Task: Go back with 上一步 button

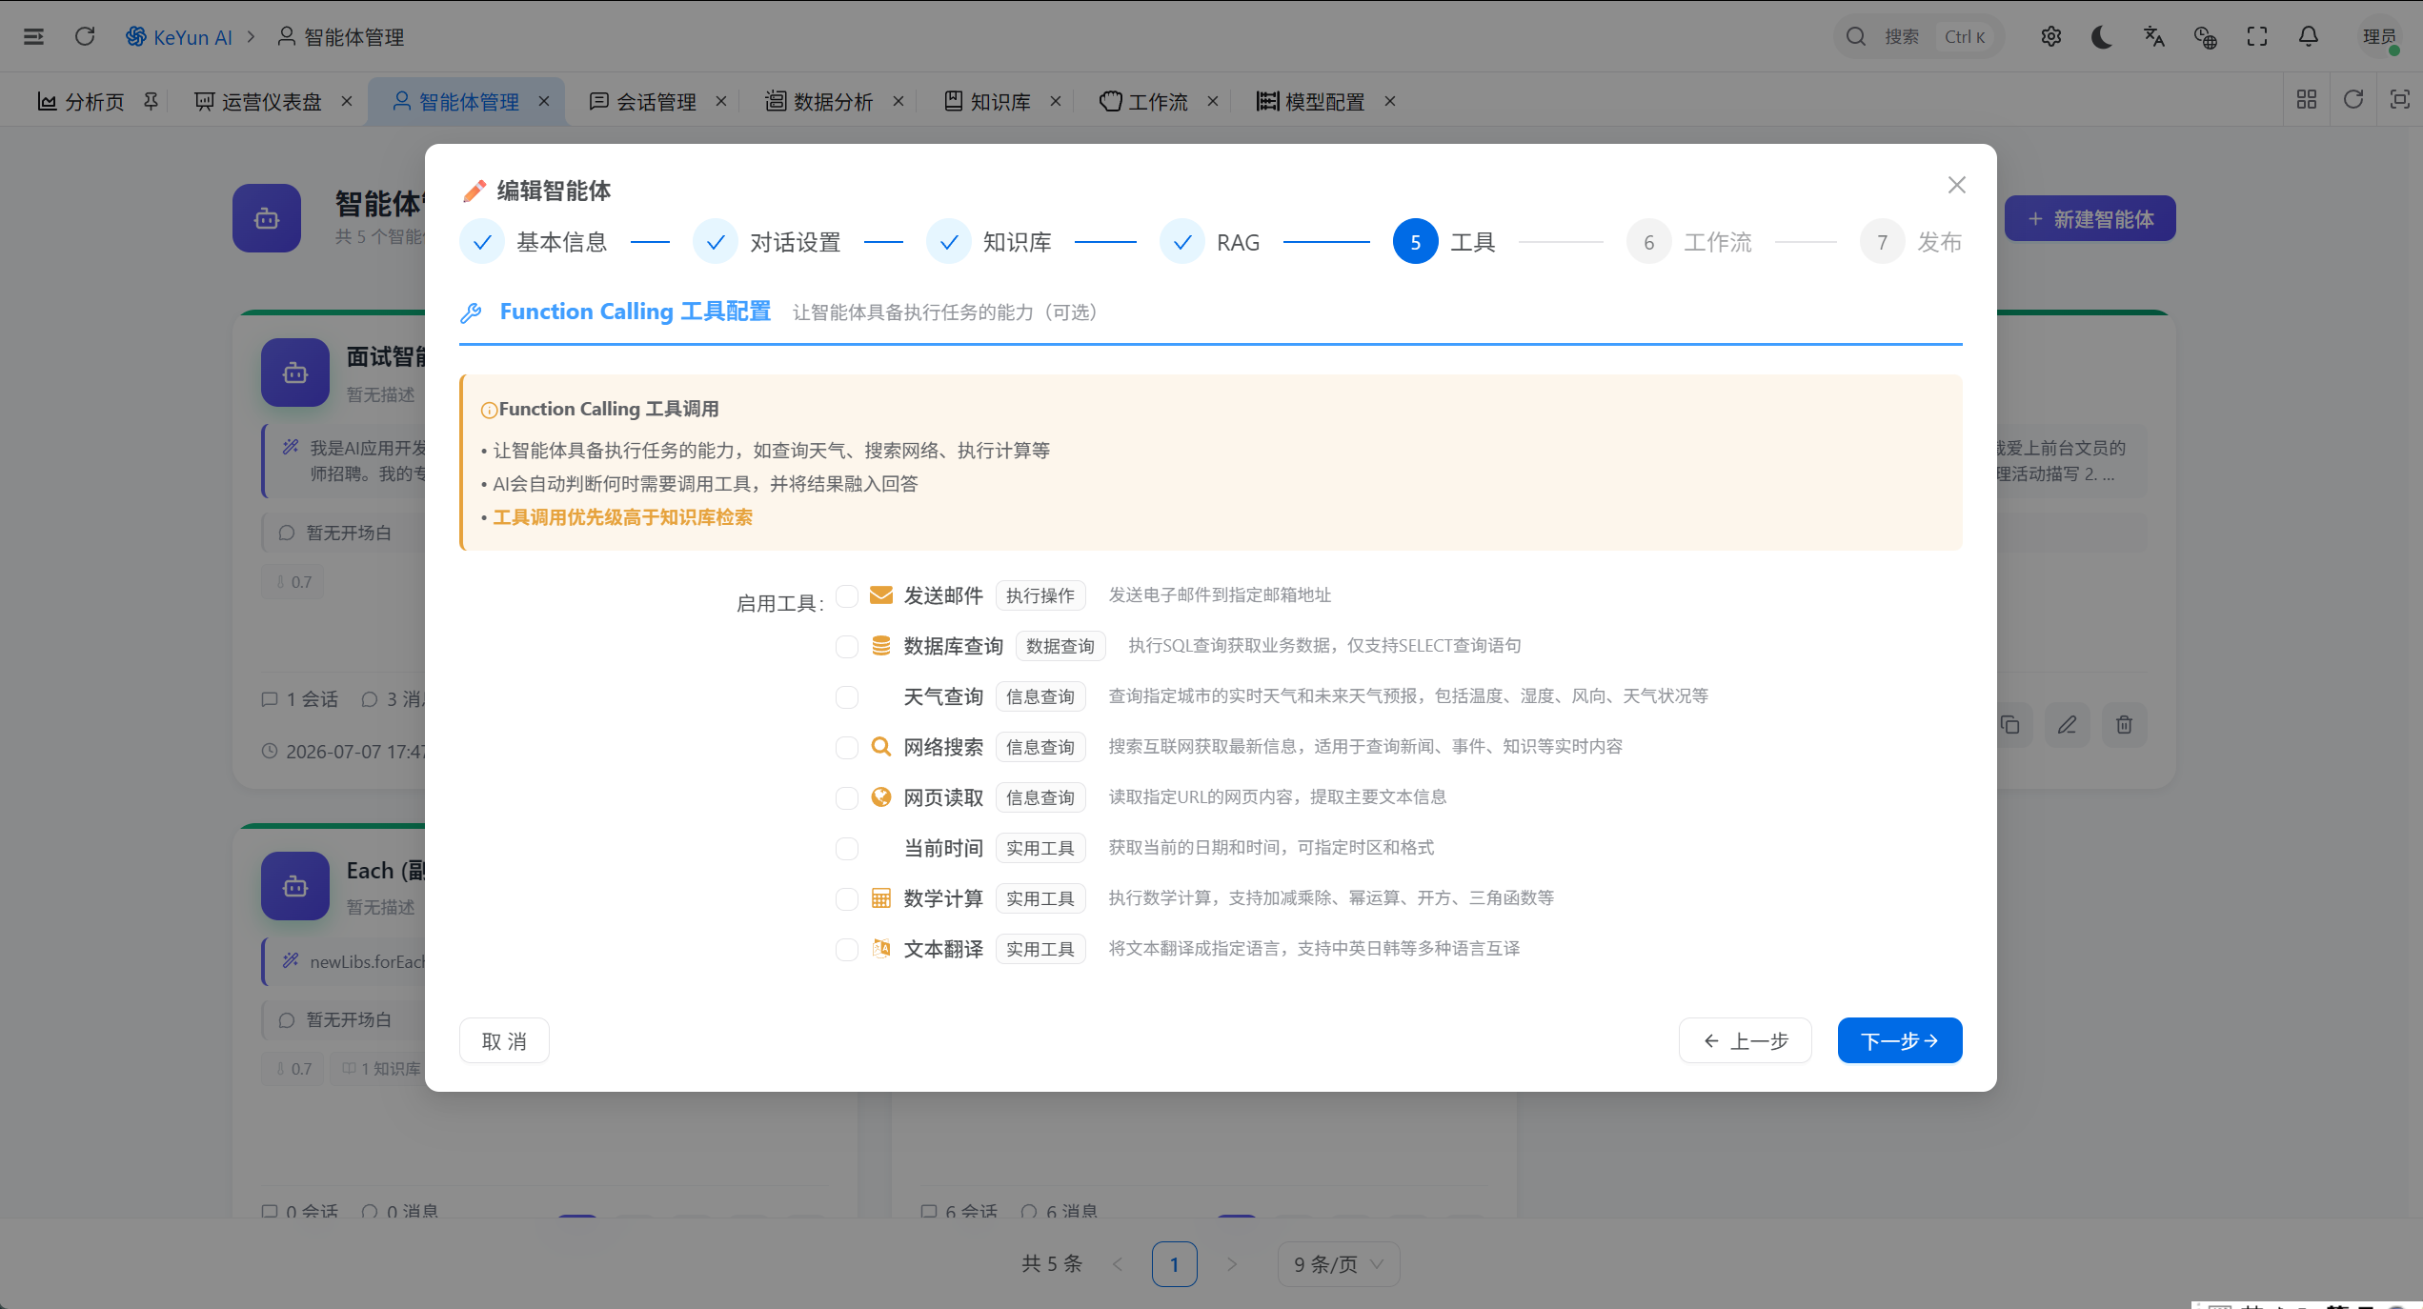Action: [1745, 1040]
